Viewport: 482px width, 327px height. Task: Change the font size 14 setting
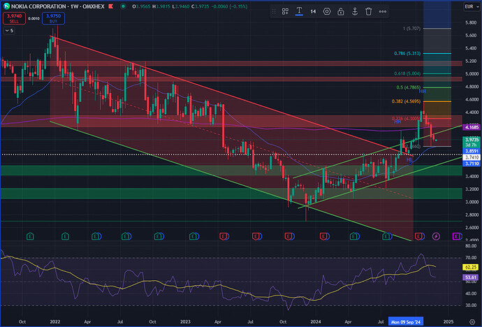[313, 12]
